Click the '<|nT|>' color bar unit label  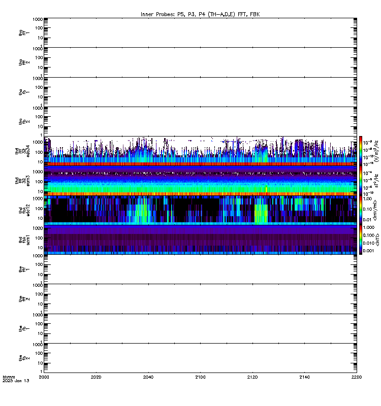377,240
